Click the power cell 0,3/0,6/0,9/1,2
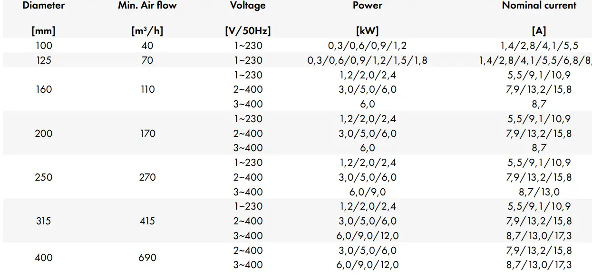The width and height of the screenshot is (592, 280). click(367, 46)
